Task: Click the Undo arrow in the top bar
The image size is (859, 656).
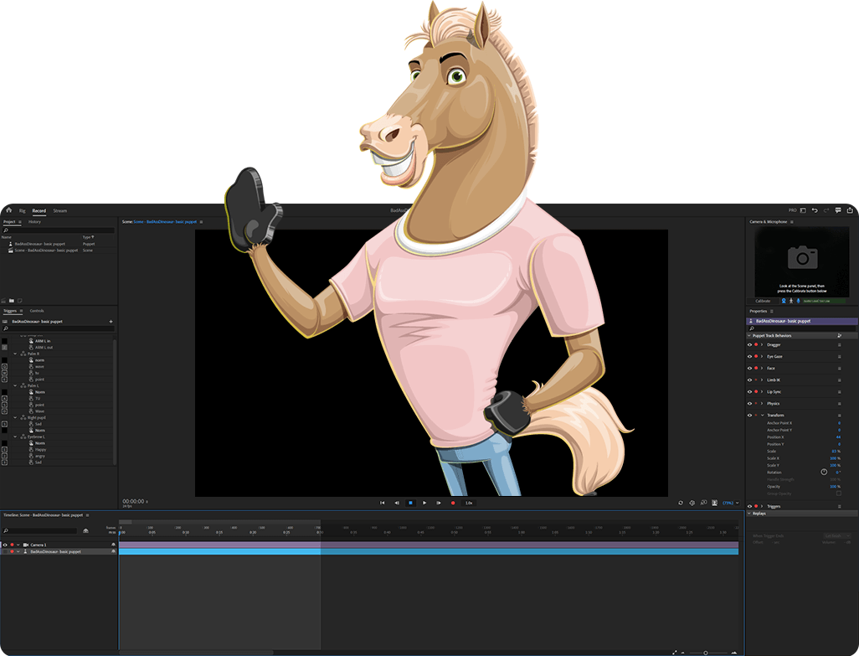Action: 815,210
